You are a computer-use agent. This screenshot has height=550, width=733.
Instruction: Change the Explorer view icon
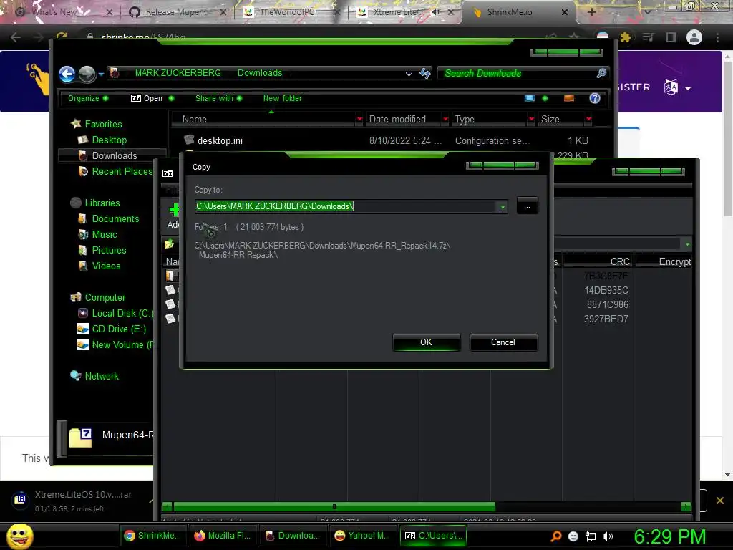point(529,98)
